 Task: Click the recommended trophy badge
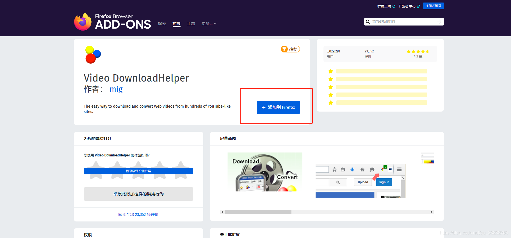coord(290,49)
